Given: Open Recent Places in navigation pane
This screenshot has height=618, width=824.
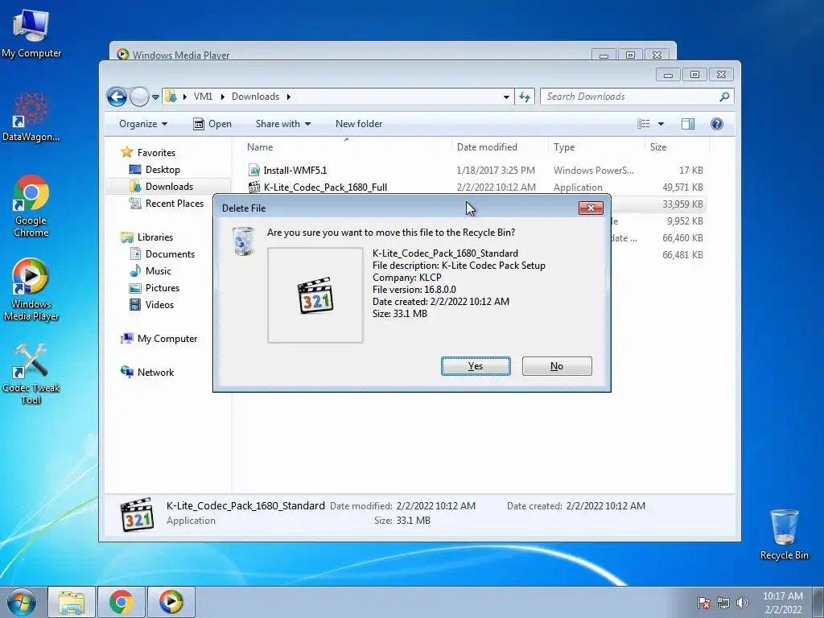Looking at the screenshot, I should click(x=175, y=204).
